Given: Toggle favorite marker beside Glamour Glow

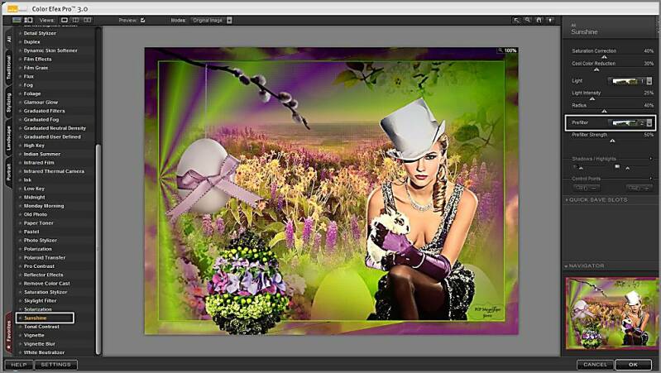Looking at the screenshot, I should pyautogui.click(x=20, y=102).
